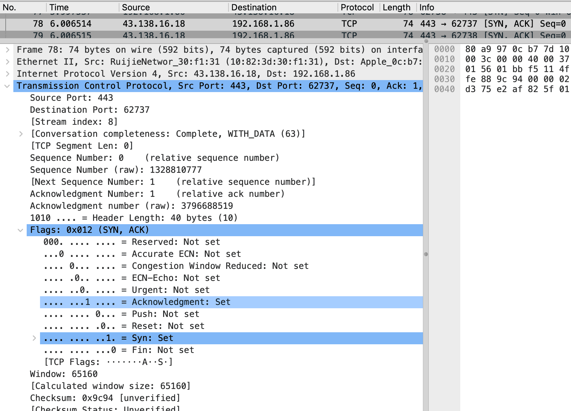Sort packets by the Time column

[x=82, y=7]
